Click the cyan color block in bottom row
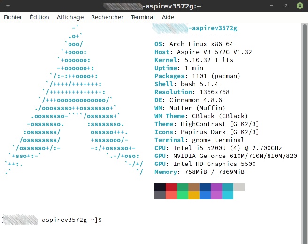Image resolution: width=308 pixels, height=244 pixels. 228,195
